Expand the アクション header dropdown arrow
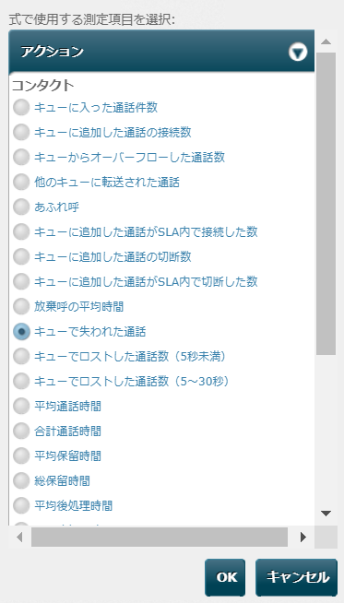Viewport: 344px width, 603px height. pos(298,52)
